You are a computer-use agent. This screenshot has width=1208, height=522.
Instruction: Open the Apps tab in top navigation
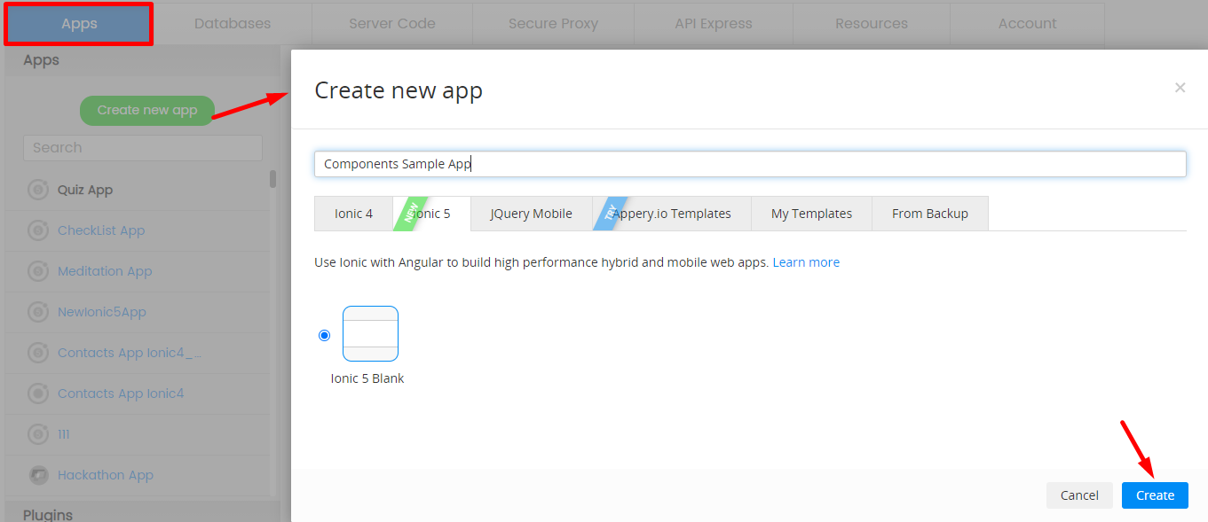coord(79,24)
